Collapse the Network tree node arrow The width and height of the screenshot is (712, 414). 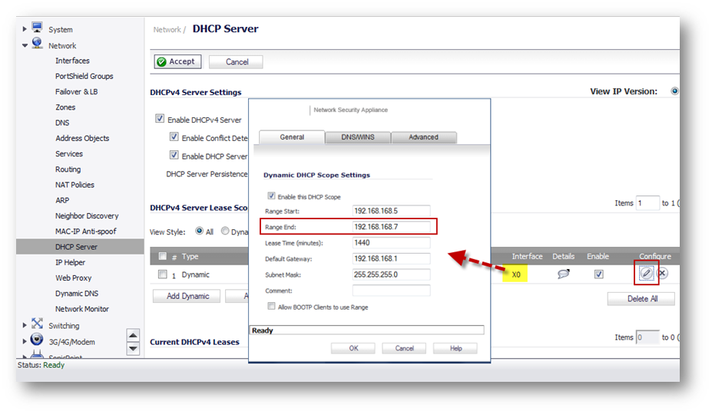click(x=25, y=45)
